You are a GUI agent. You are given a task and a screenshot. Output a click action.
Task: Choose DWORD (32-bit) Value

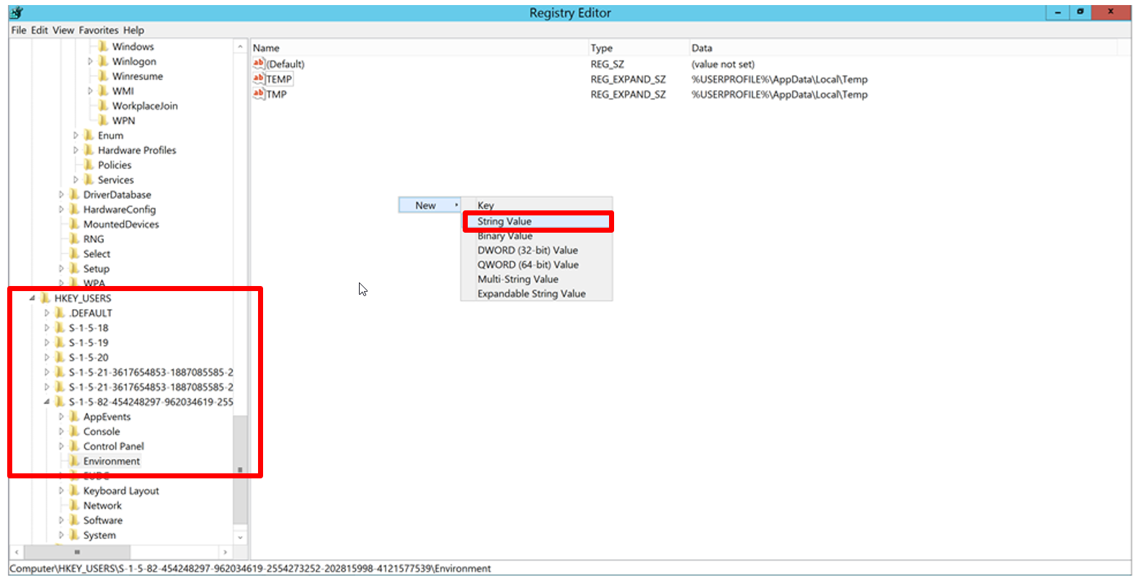click(x=537, y=250)
